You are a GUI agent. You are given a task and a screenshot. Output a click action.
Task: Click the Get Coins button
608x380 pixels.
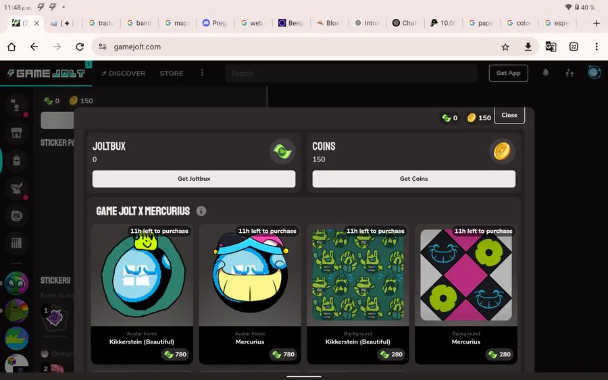pyautogui.click(x=413, y=179)
